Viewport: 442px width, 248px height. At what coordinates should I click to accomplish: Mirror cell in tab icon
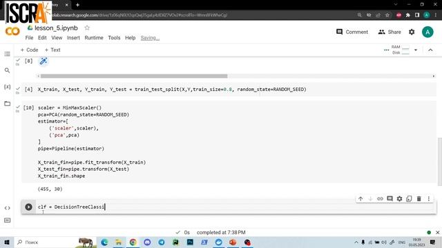tap(409, 199)
